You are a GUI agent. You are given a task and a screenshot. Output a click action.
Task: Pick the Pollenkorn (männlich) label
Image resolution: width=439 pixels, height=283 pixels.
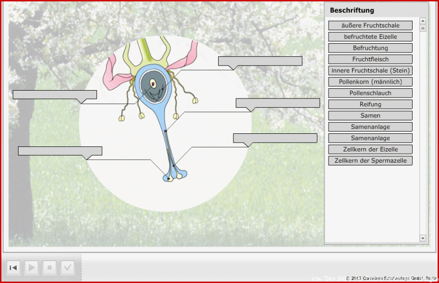coord(370,82)
